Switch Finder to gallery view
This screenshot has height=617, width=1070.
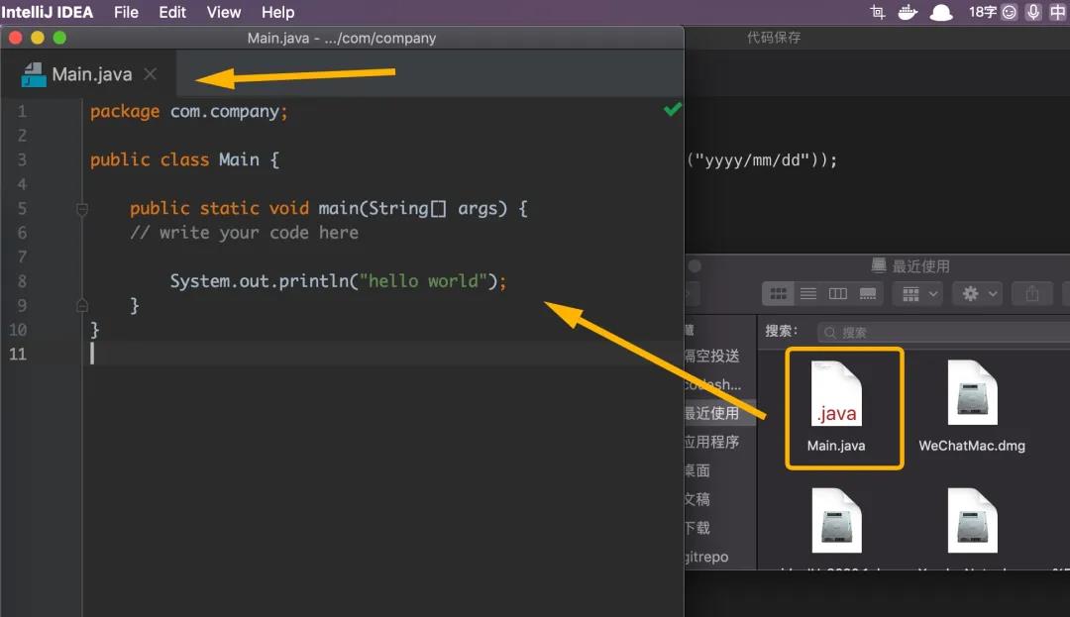pyautogui.click(x=868, y=294)
